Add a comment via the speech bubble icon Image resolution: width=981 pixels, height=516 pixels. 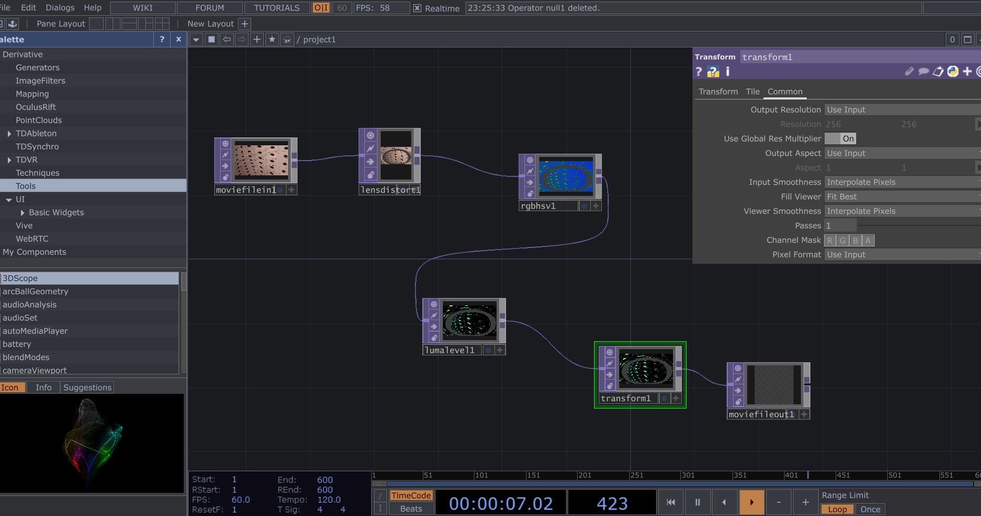coord(924,72)
